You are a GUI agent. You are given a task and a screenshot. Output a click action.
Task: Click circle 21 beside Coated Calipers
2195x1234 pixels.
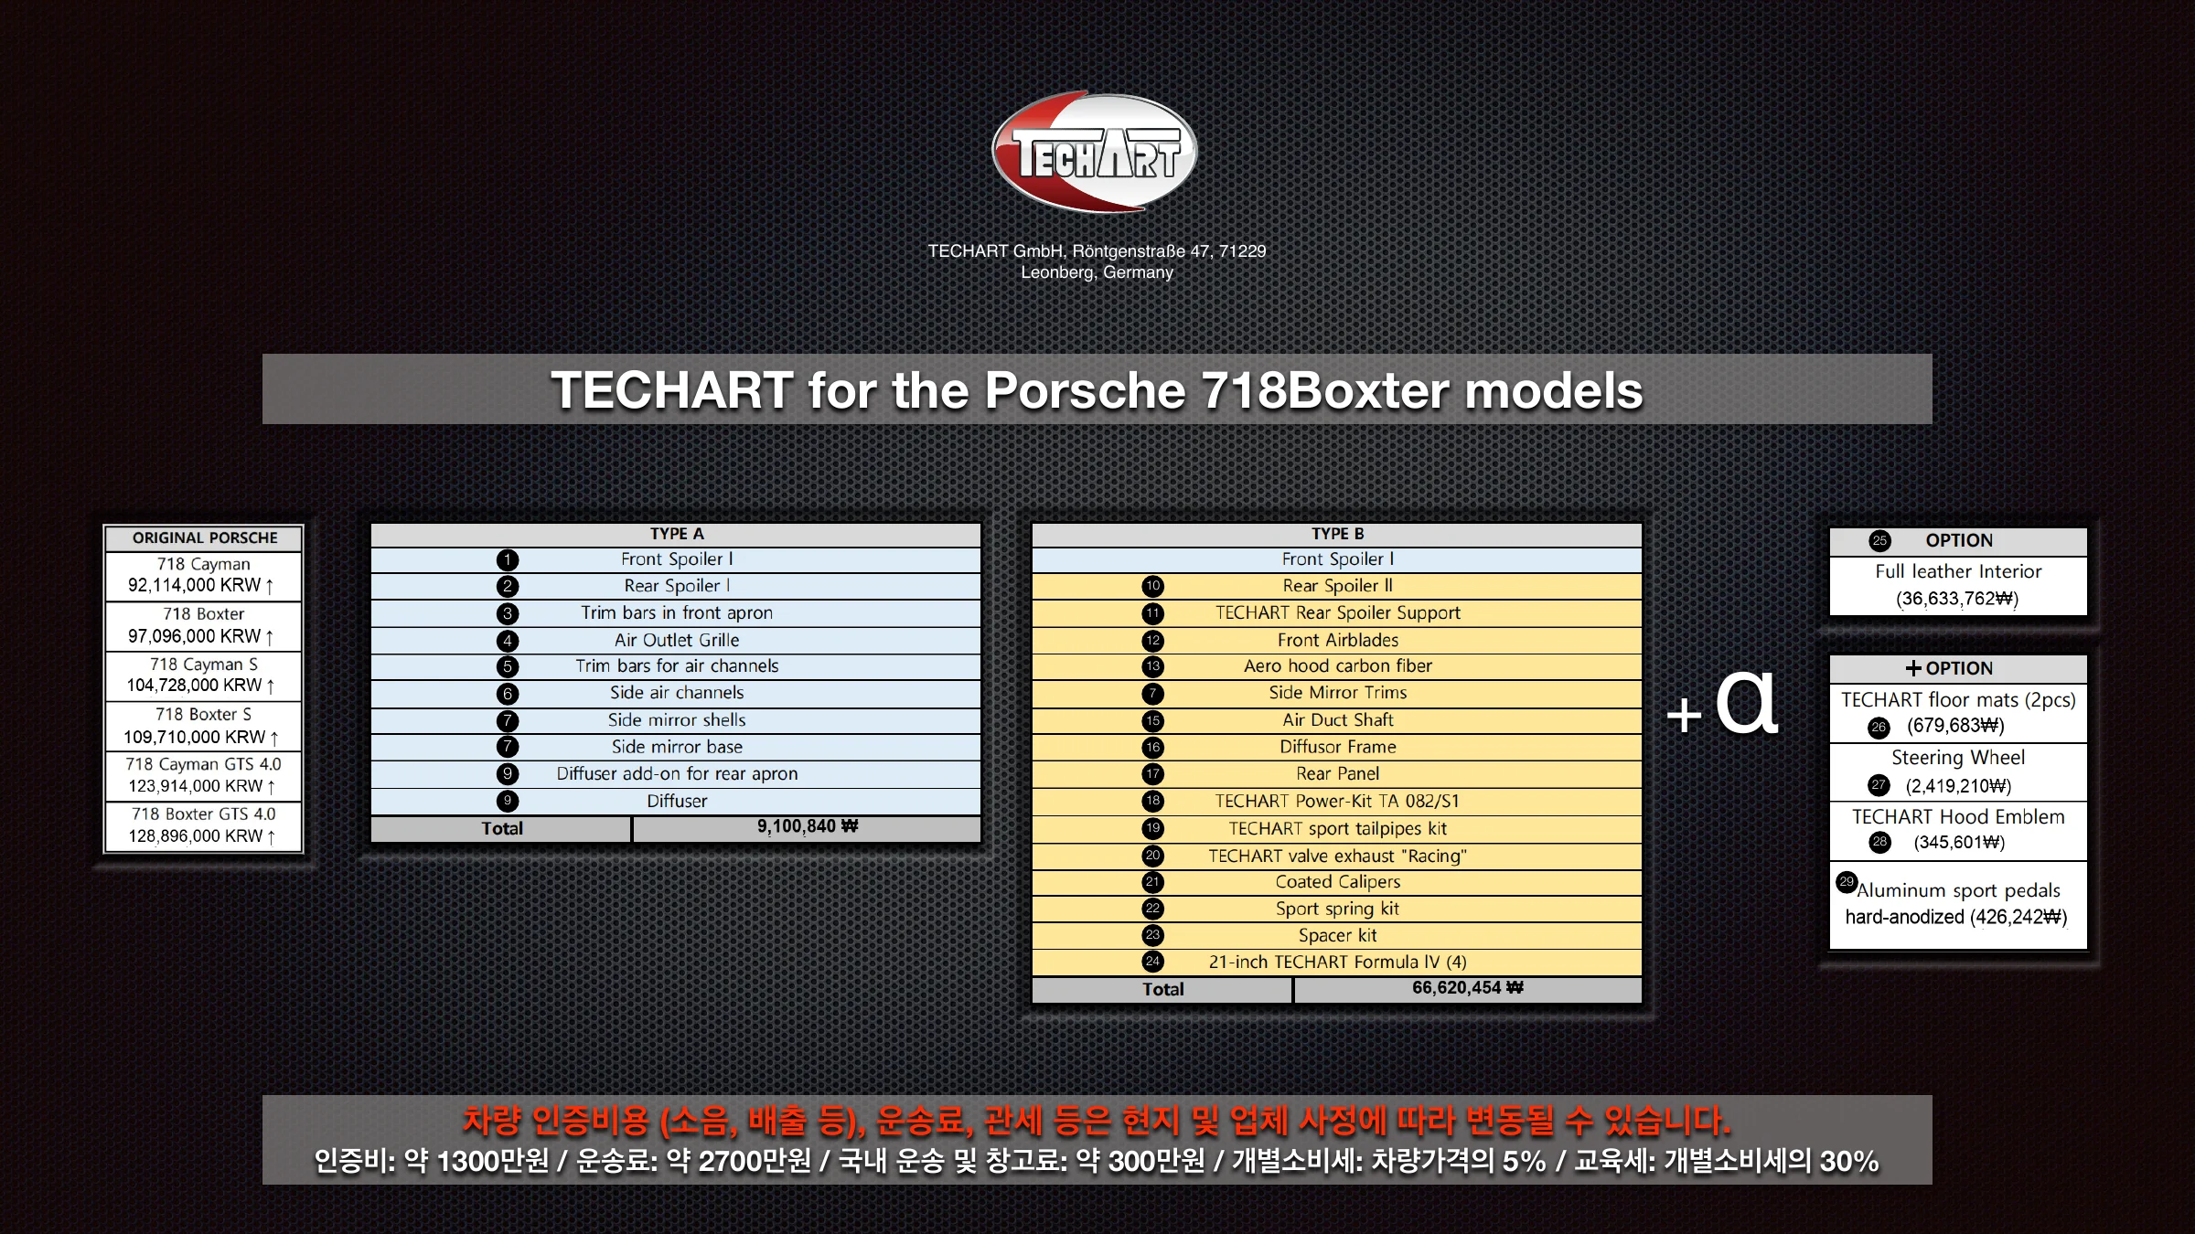point(1153,882)
